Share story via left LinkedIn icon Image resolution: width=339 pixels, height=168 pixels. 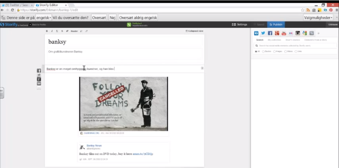[x=39, y=83]
